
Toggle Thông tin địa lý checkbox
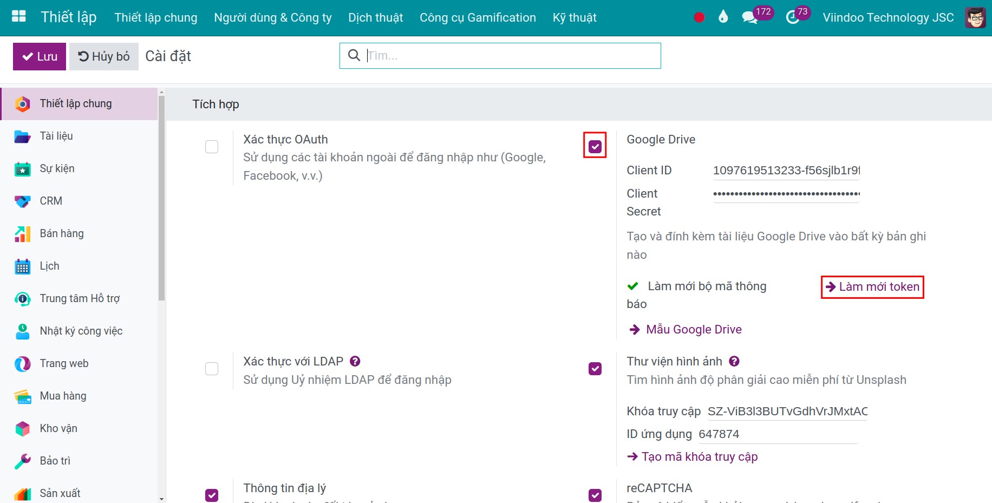click(x=212, y=495)
